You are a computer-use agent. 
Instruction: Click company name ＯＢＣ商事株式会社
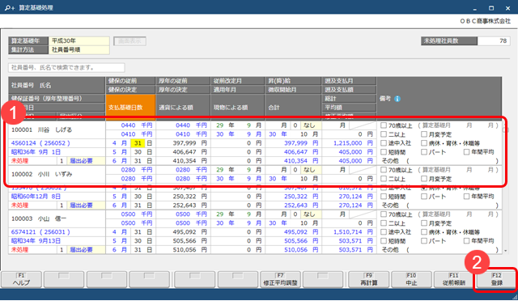485,21
